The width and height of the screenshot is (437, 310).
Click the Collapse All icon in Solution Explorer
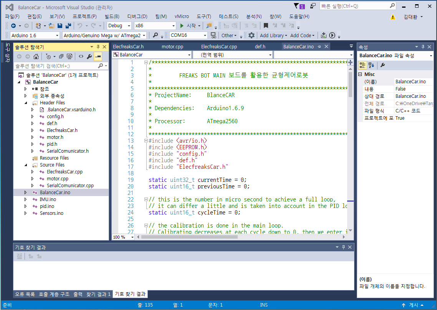(61, 56)
